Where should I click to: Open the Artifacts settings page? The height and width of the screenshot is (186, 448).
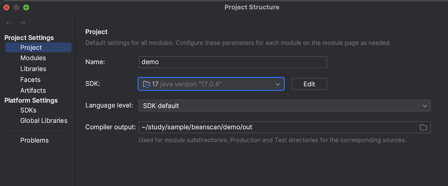click(x=33, y=90)
